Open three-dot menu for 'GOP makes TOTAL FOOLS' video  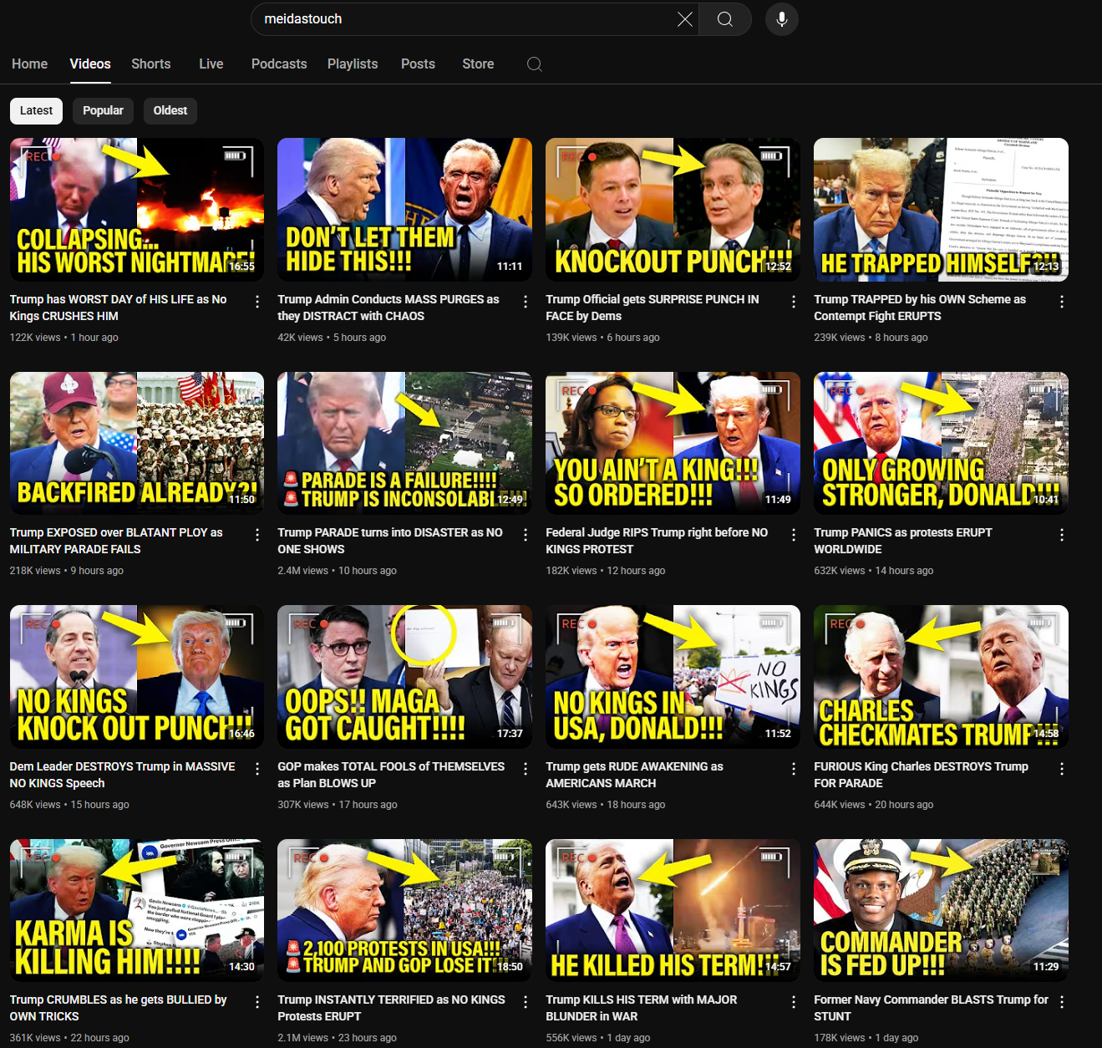(526, 769)
